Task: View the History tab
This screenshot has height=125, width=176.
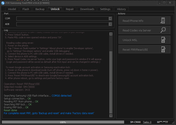Action: [x=121, y=9]
